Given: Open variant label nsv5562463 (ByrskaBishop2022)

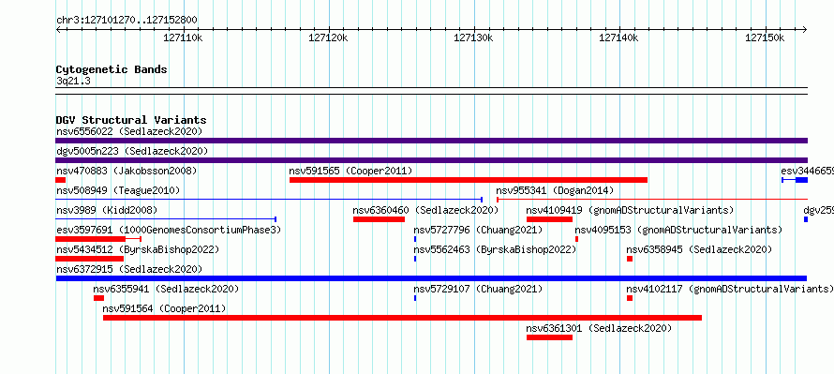Looking at the screenshot, I should [x=495, y=249].
